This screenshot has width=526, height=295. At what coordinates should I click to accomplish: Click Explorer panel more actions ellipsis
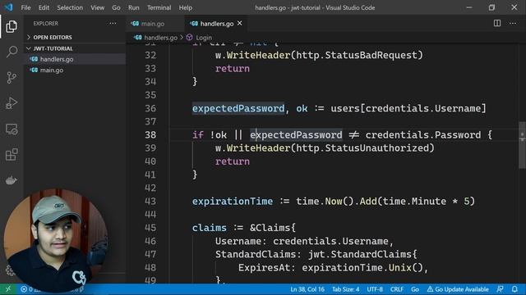(x=113, y=24)
